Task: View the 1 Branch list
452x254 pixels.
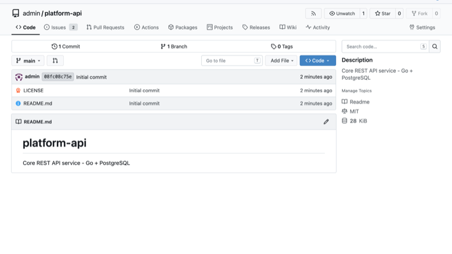Action: pos(174,46)
